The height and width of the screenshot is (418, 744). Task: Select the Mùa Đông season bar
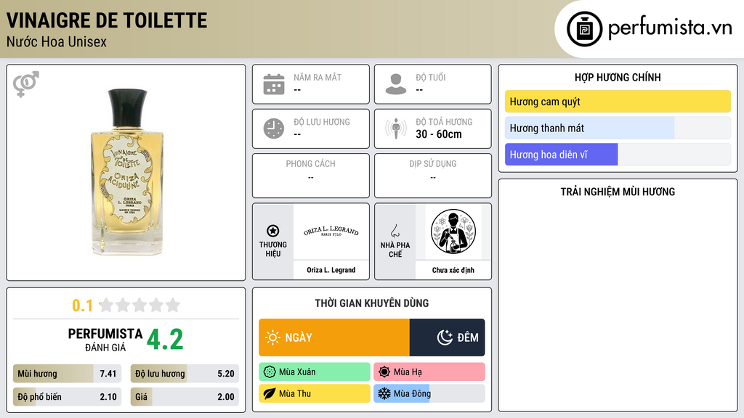tap(429, 393)
